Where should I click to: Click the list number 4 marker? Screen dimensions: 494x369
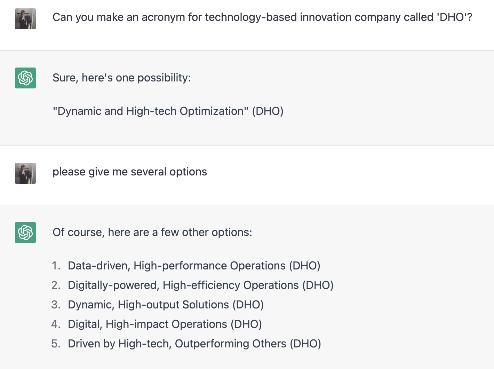(56, 324)
